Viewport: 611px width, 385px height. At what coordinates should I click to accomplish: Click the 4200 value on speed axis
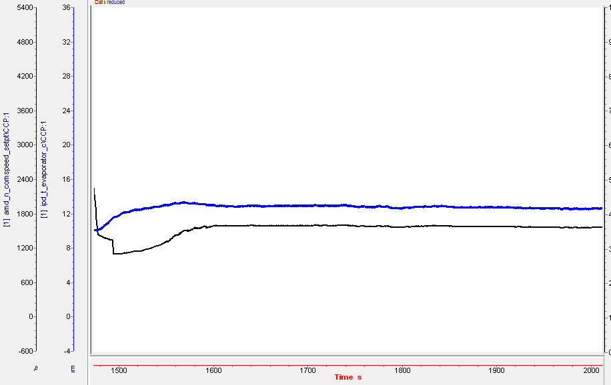coord(25,77)
